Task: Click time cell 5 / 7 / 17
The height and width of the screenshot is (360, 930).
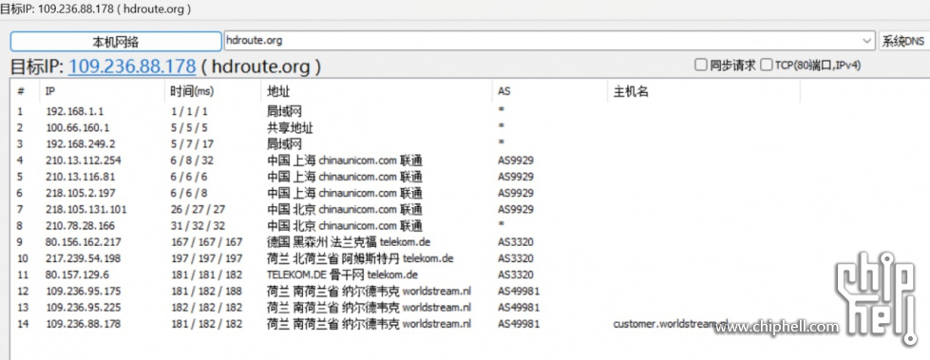Action: pos(192,144)
